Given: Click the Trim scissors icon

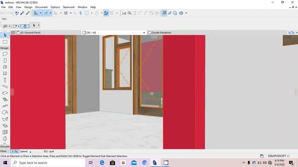Looking at the screenshot, I should (x=124, y=13).
